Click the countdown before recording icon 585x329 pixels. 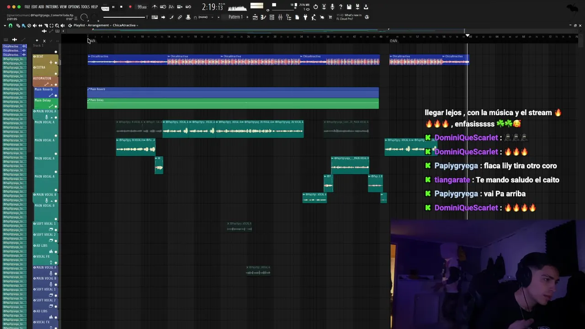coord(171,7)
